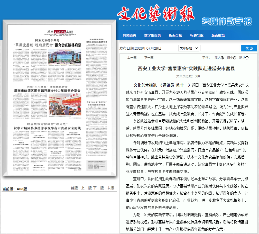Reset font with 默认 circle icon
The width and height of the screenshot is (259, 234).
click(x=247, y=58)
